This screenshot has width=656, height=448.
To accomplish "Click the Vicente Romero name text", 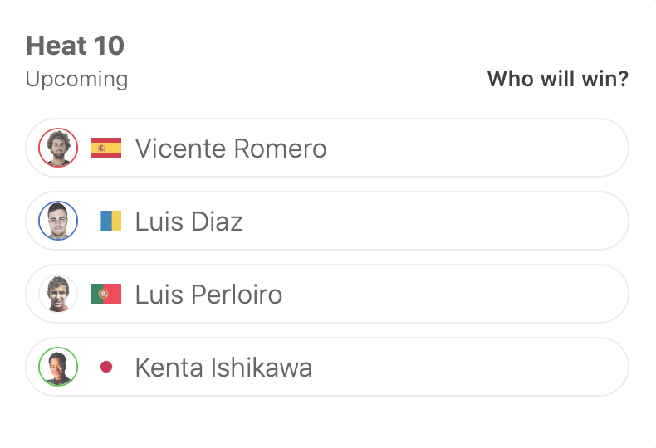I will [231, 149].
